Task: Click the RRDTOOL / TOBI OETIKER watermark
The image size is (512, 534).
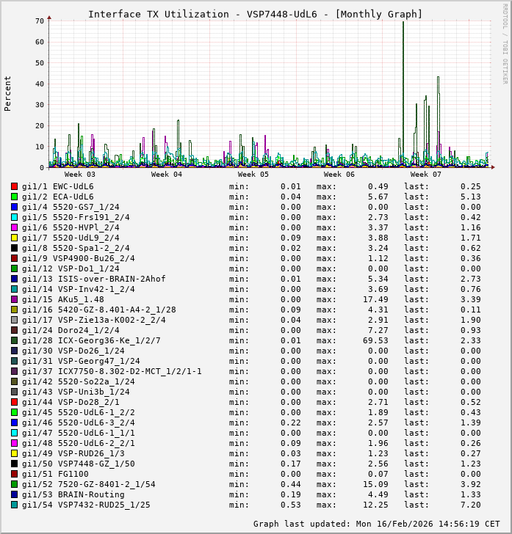Action: point(505,43)
